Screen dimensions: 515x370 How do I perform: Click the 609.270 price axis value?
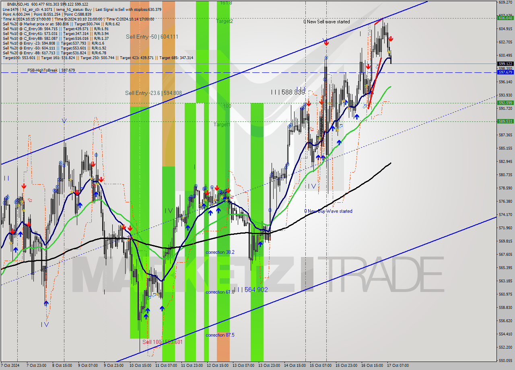click(x=505, y=2)
